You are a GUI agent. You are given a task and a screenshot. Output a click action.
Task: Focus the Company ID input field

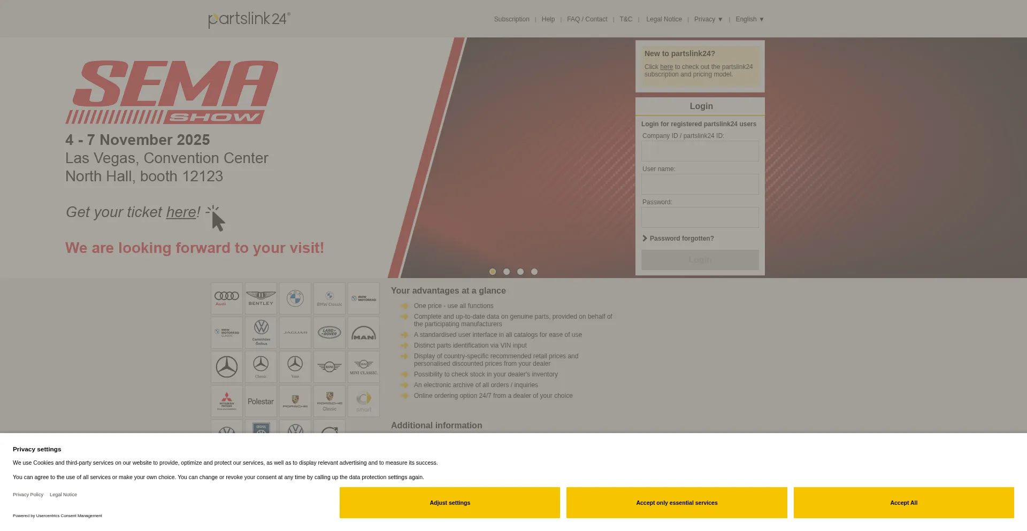[700, 151]
